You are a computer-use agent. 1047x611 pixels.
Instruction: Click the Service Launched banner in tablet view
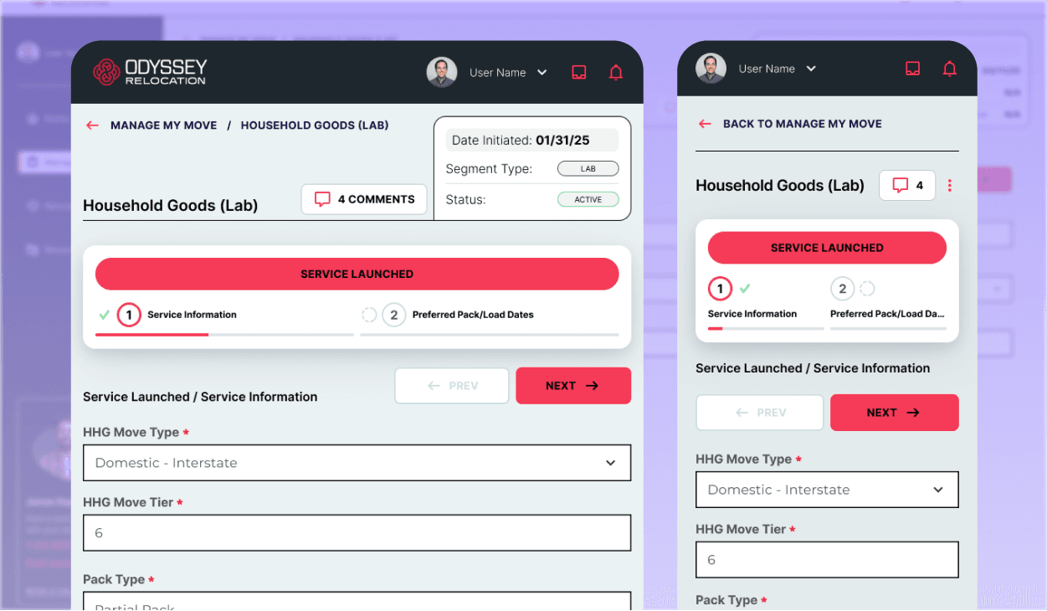357,274
